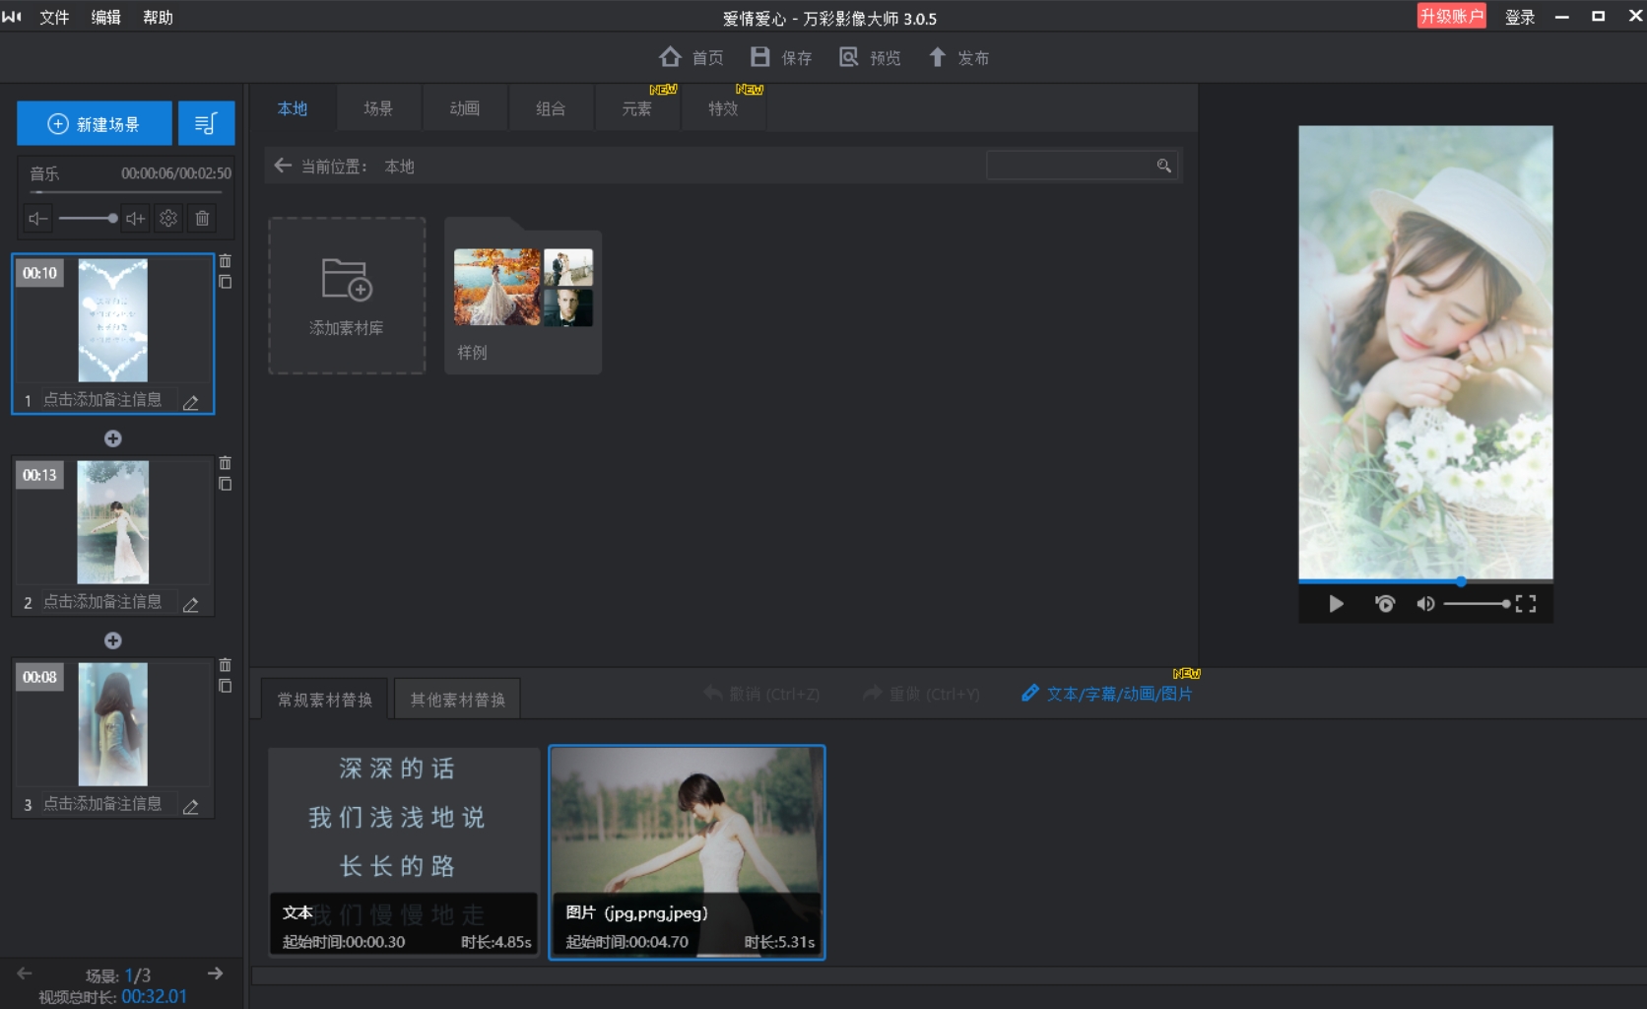Screen dimensions: 1647x1009
Task: Click the preview progress bar
Action: click(x=1425, y=581)
